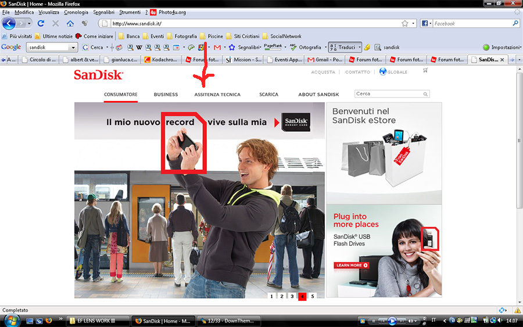The height and width of the screenshot is (327, 523).
Task: Open the Traduci dropdown arrow
Action: tap(360, 47)
